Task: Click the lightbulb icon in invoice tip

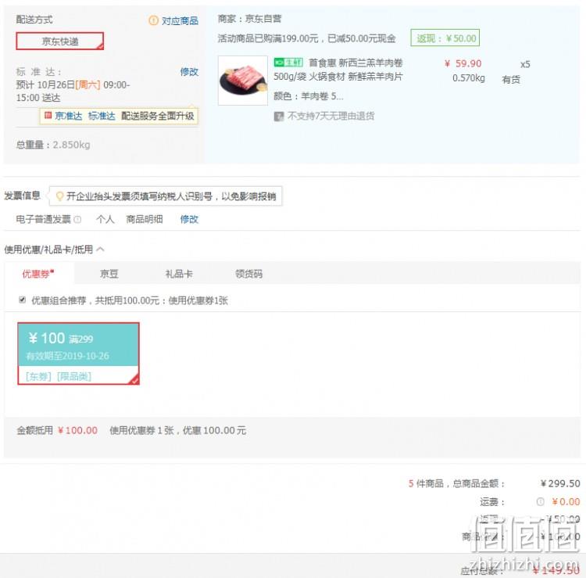Action: pos(59,196)
